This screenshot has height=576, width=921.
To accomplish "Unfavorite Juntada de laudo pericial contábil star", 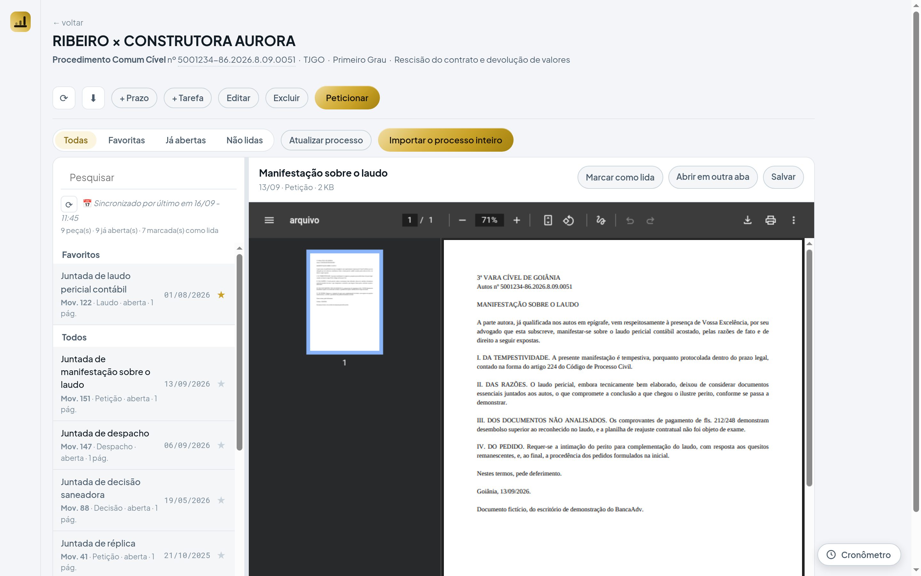I will coord(221,294).
